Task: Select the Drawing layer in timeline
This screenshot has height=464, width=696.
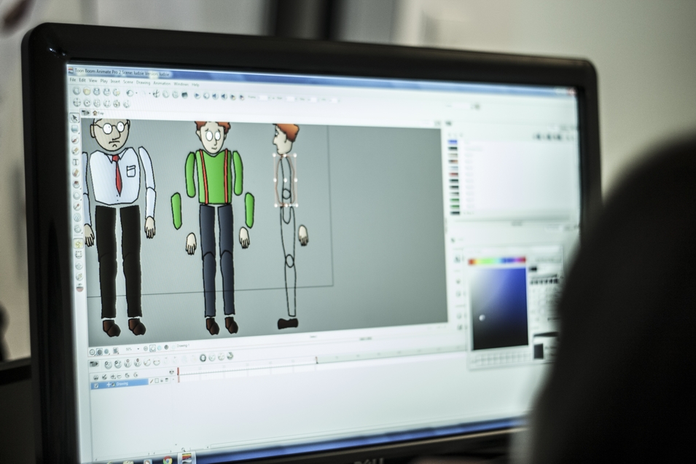Action: click(121, 383)
